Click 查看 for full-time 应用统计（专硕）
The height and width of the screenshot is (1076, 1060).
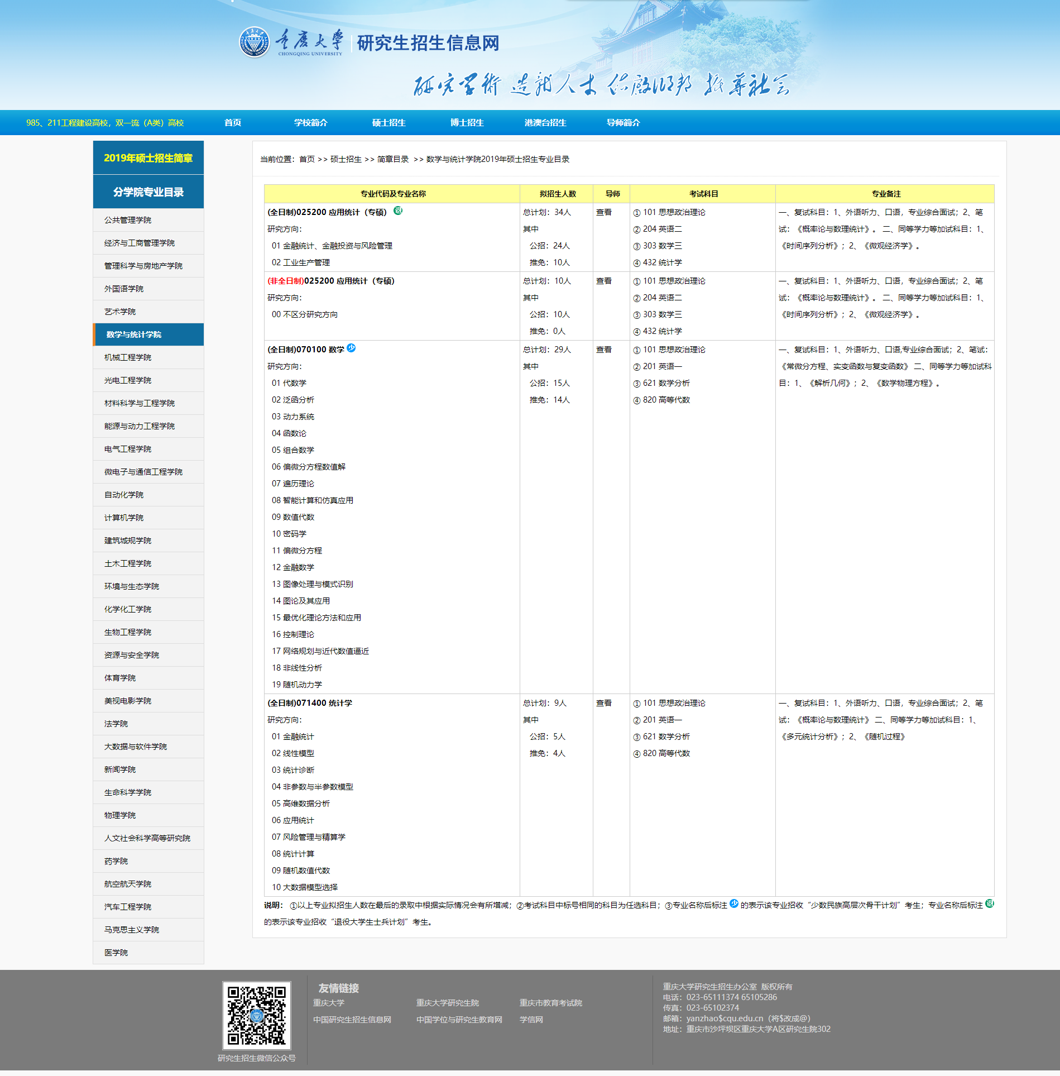pos(604,212)
